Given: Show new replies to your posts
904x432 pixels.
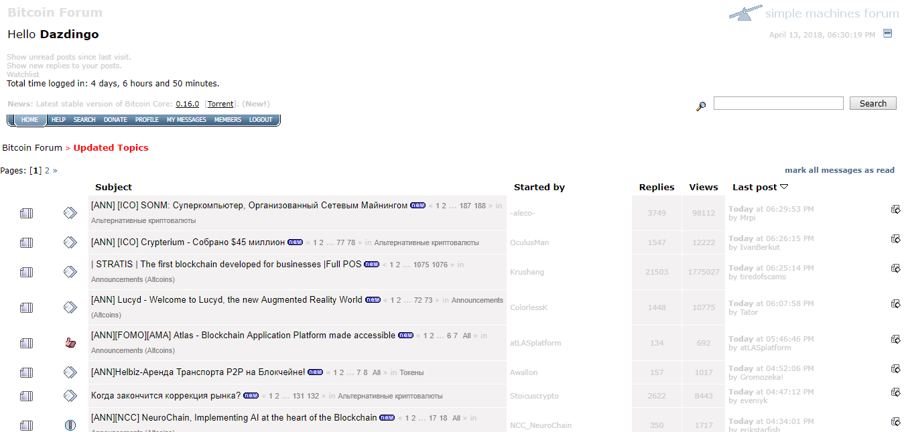Looking at the screenshot, I should tap(64, 66).
